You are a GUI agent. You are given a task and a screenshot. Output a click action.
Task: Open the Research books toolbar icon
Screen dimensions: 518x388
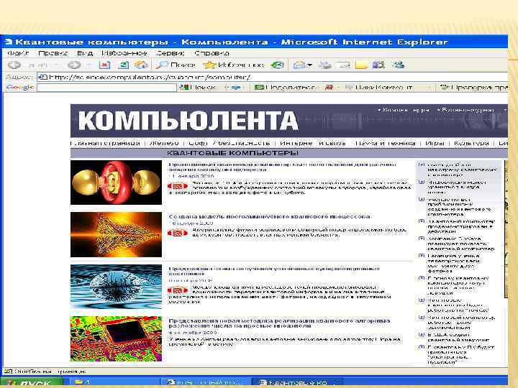378,65
